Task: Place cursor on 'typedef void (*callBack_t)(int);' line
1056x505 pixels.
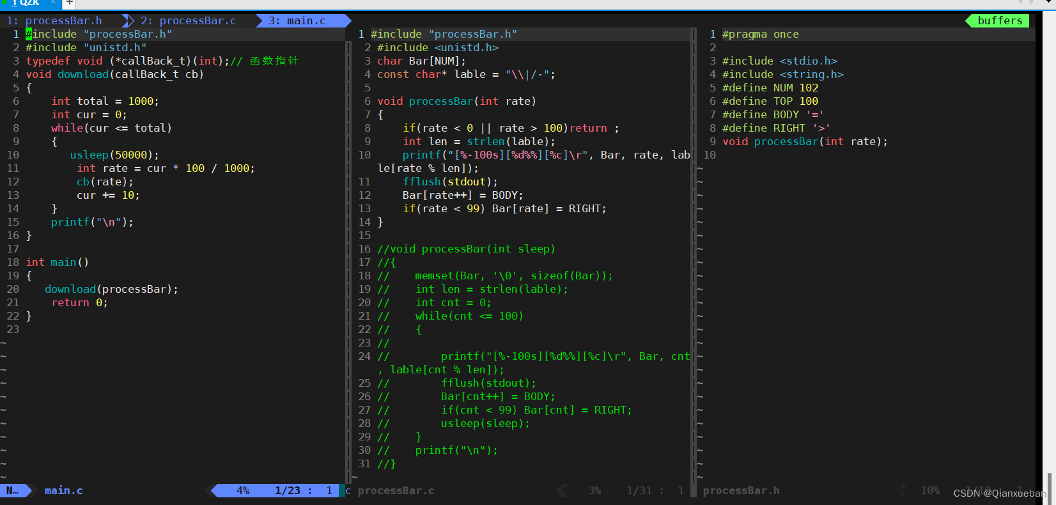Action: coord(162,61)
